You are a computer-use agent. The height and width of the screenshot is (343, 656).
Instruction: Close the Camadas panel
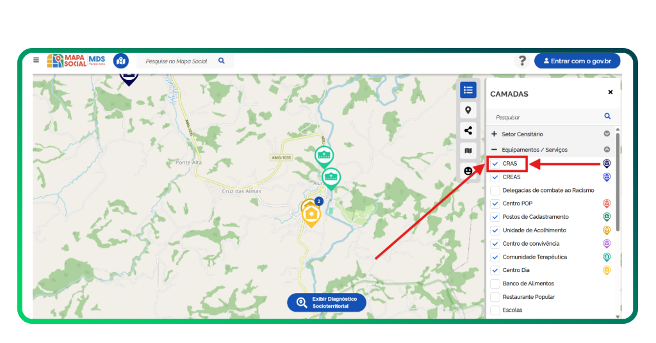(610, 92)
